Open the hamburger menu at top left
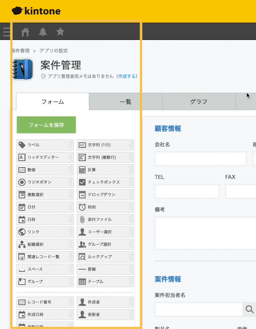 pyautogui.click(x=6, y=32)
